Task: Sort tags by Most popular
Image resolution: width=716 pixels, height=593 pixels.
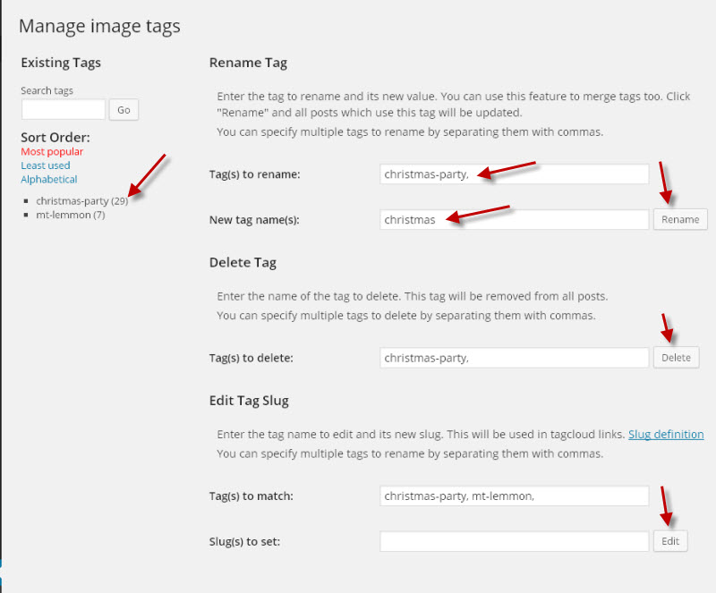Action: [52, 151]
